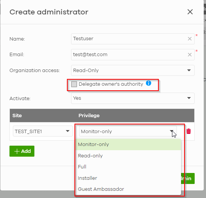Check Delegate owner's authority checkbox
This screenshot has width=206, height=198.
(x=74, y=84)
